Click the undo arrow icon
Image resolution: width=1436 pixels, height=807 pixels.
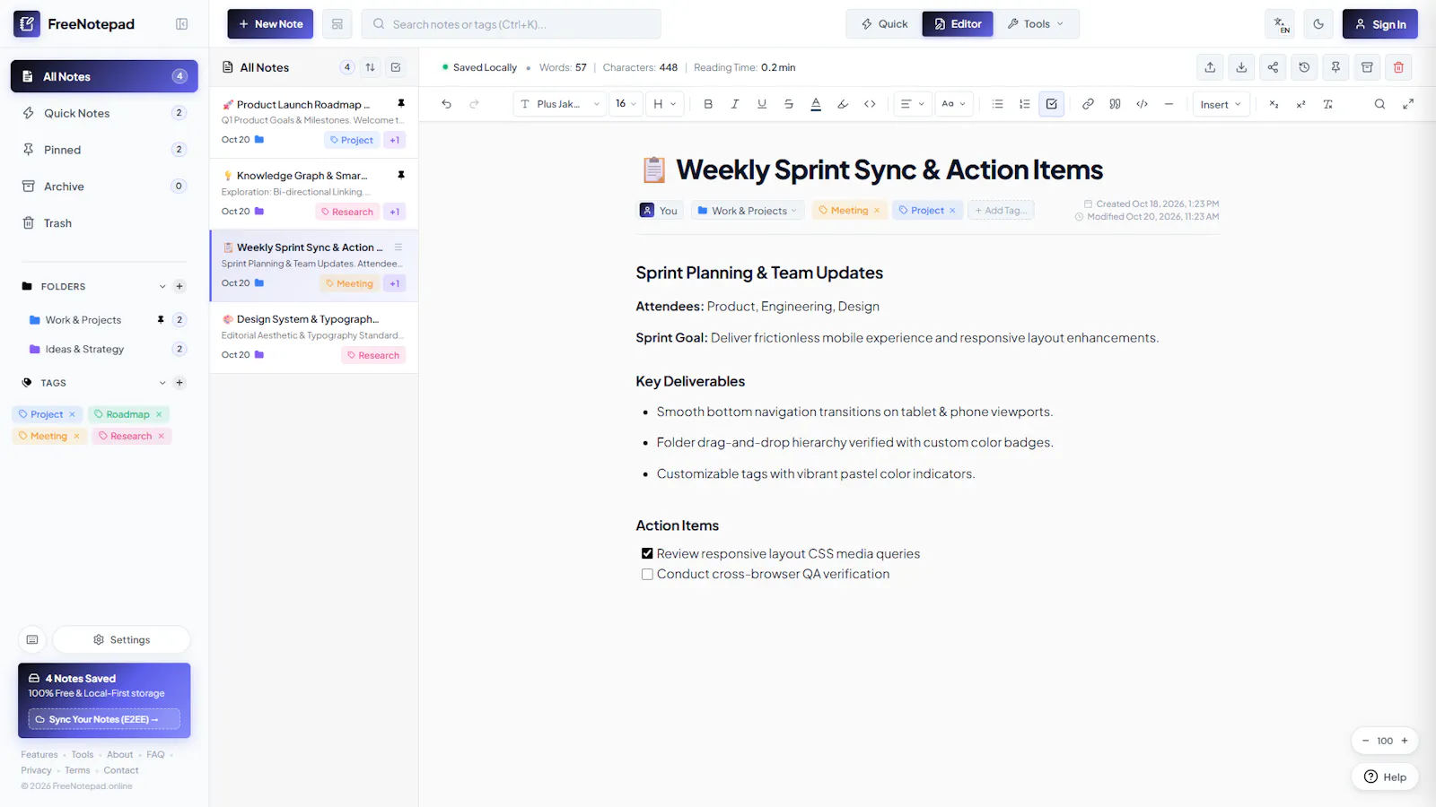pyautogui.click(x=446, y=104)
